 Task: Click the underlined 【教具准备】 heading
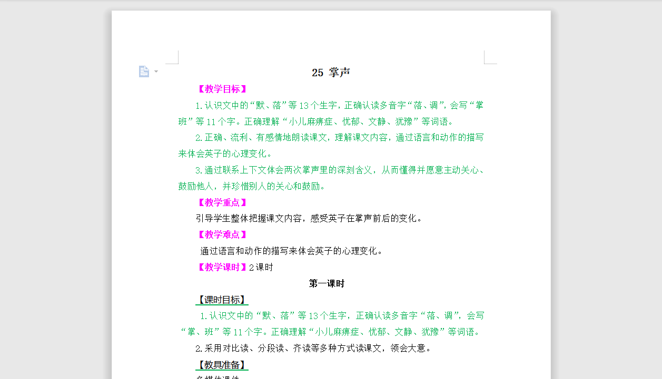[221, 364]
